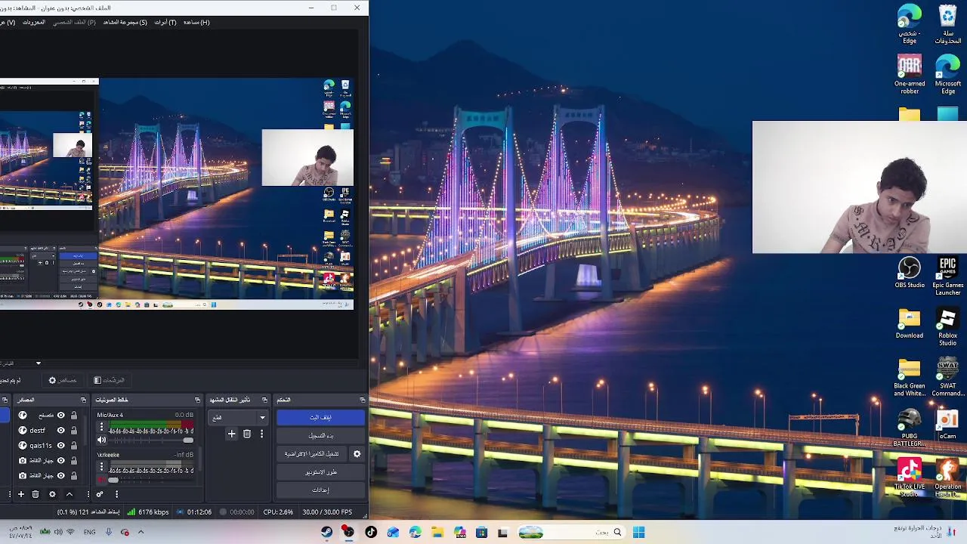Toggle lock on qais11s source
Image resolution: width=967 pixels, height=544 pixels.
(x=73, y=445)
